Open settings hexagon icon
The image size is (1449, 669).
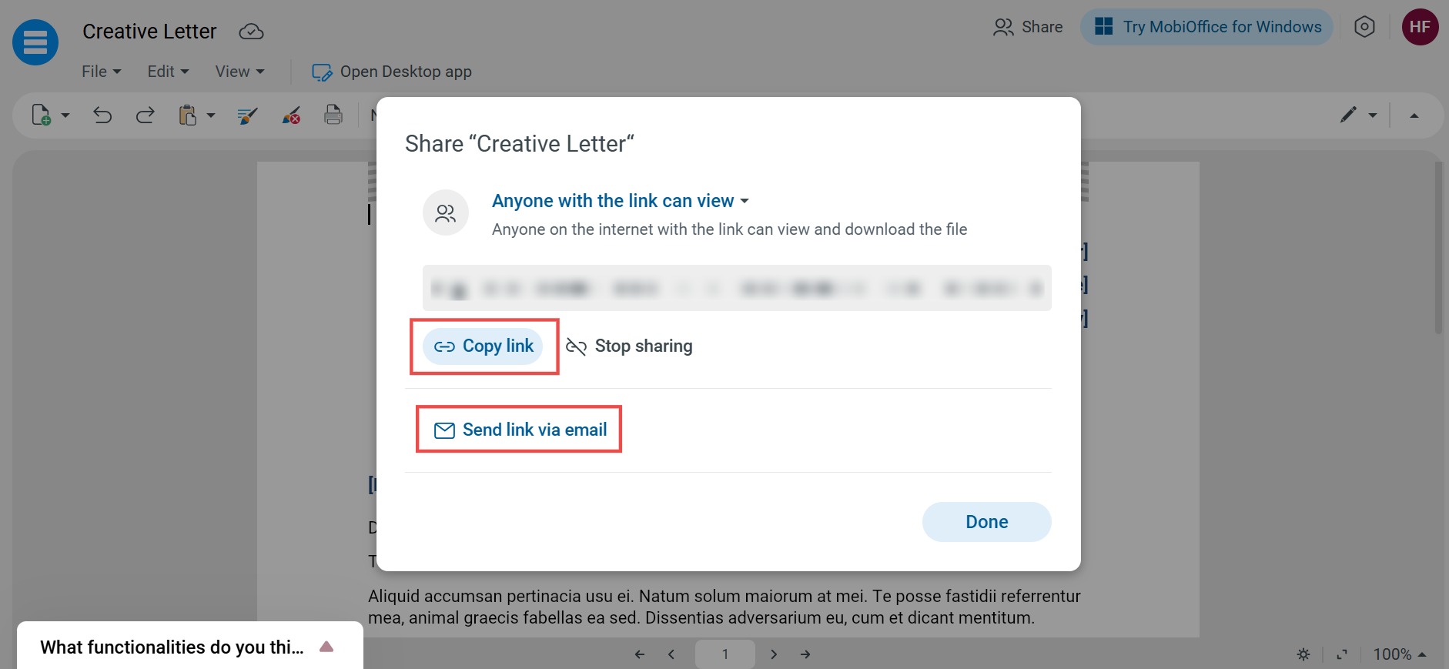click(1364, 27)
